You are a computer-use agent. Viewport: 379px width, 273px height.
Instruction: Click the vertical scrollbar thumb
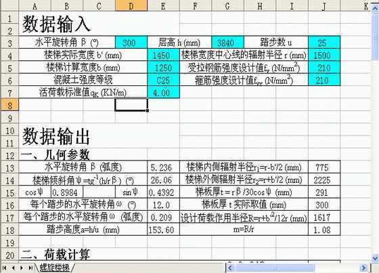pyautogui.click(x=375, y=37)
